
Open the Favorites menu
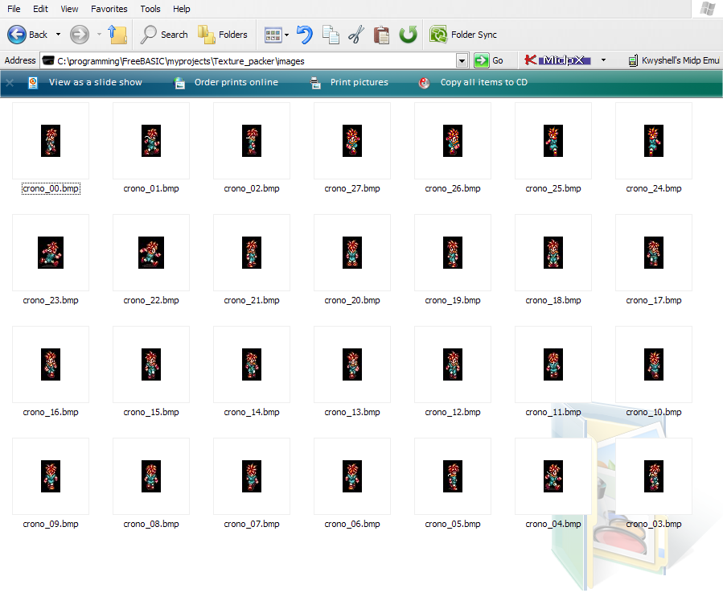[109, 9]
